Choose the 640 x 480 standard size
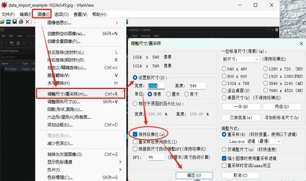The image size is (306, 181). pyautogui.click(x=224, y=68)
